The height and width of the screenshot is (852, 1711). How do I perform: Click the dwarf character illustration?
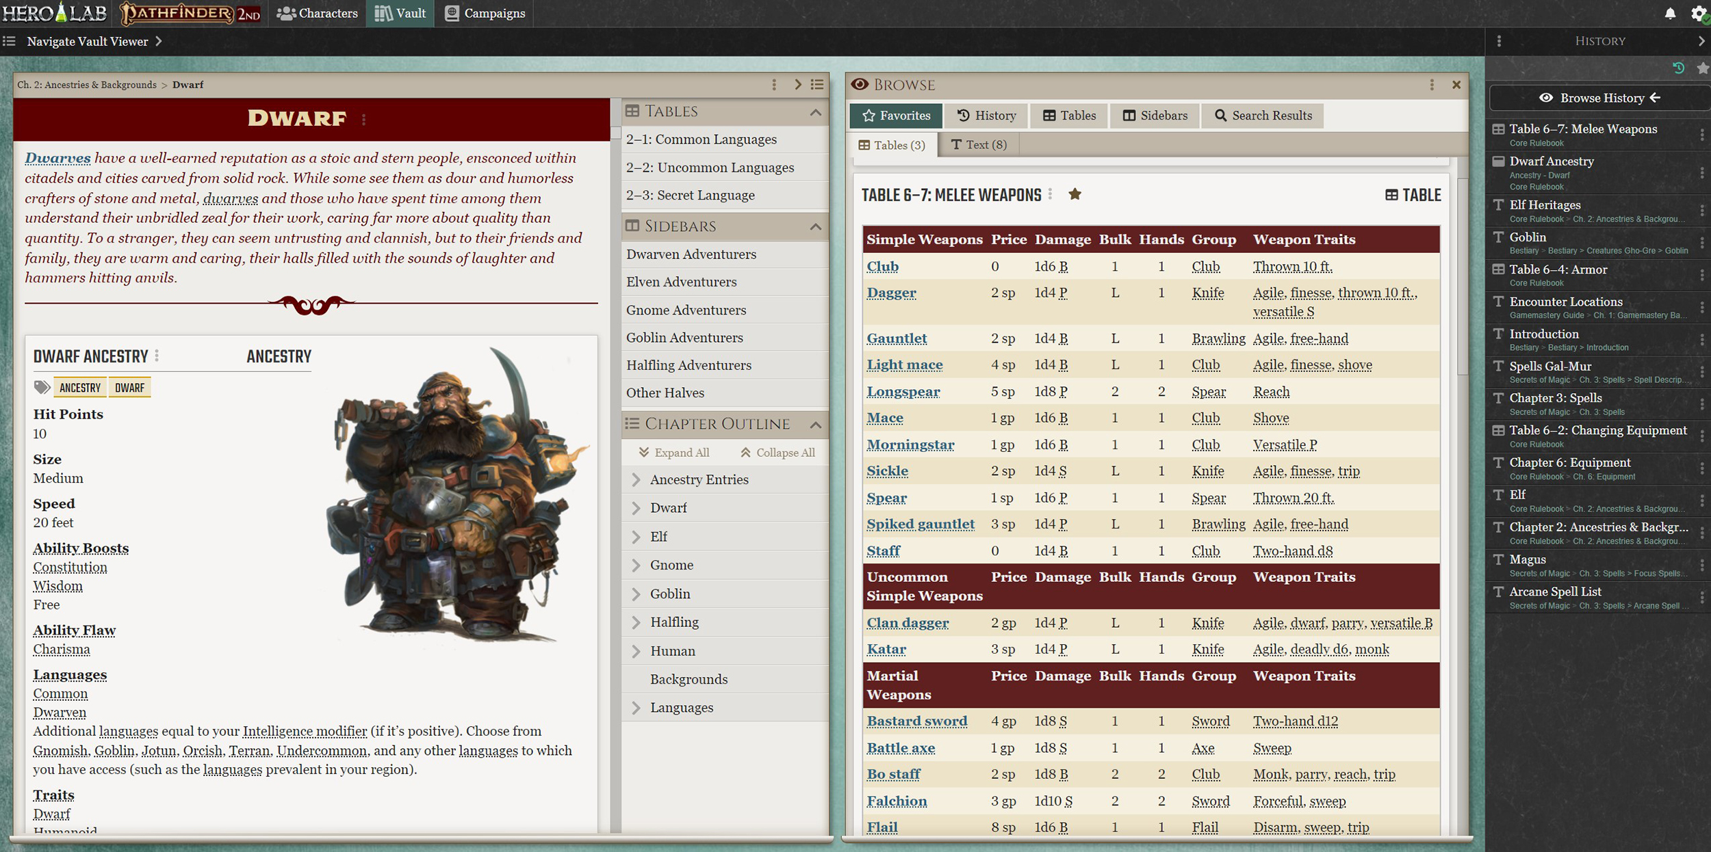(459, 496)
